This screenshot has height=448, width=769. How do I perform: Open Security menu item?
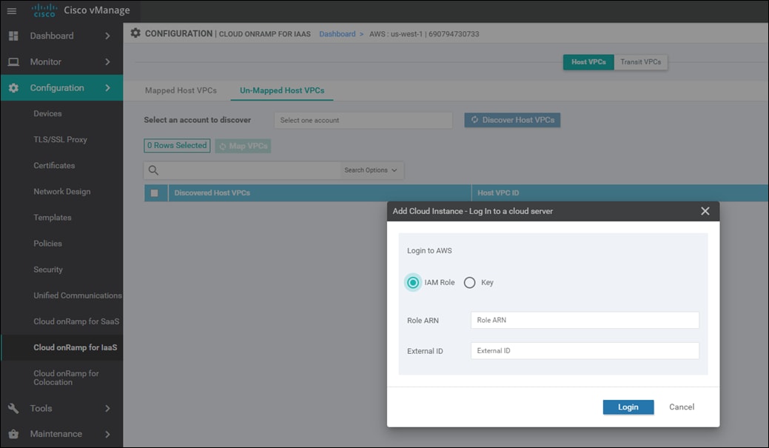[x=48, y=270]
